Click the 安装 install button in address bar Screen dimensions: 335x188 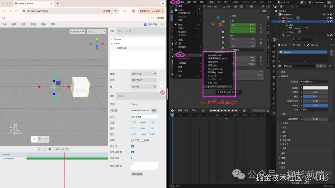(x=106, y=11)
